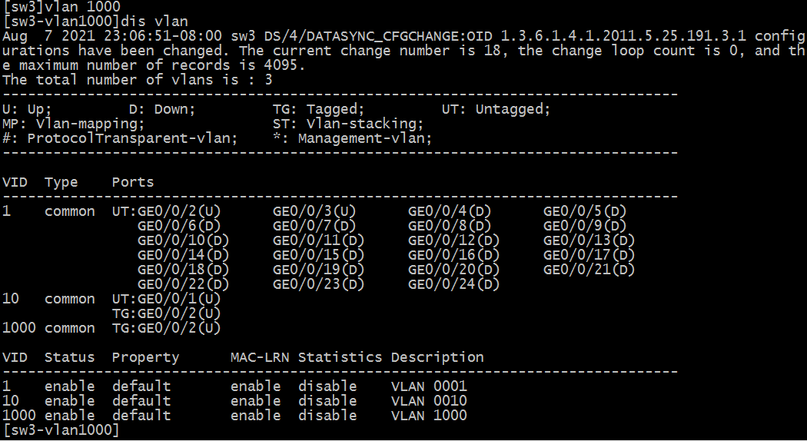Click the 'dis vlan' command text
807x441 pixels.
click(154, 22)
